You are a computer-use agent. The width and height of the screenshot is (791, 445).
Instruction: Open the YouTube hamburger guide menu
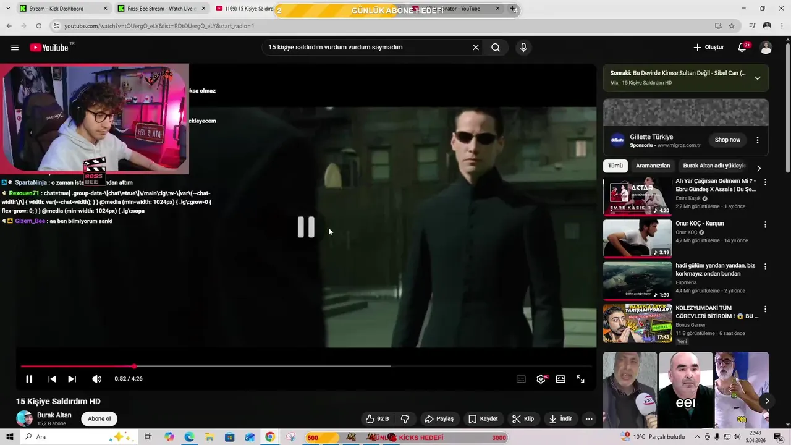[15, 48]
